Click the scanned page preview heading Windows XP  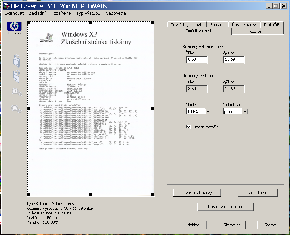click(79, 34)
